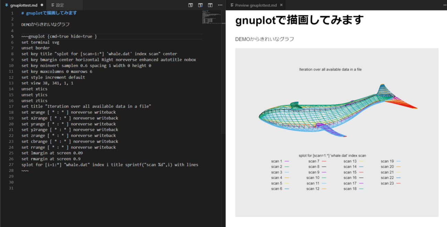
Task: Click the settings icon on the 設定 tab
Action: (x=53, y=5)
